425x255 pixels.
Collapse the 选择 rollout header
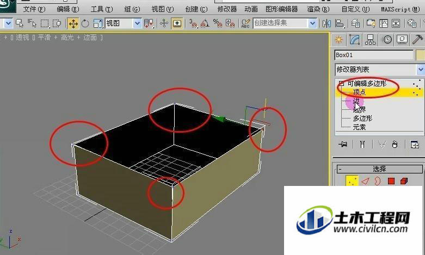pos(379,169)
